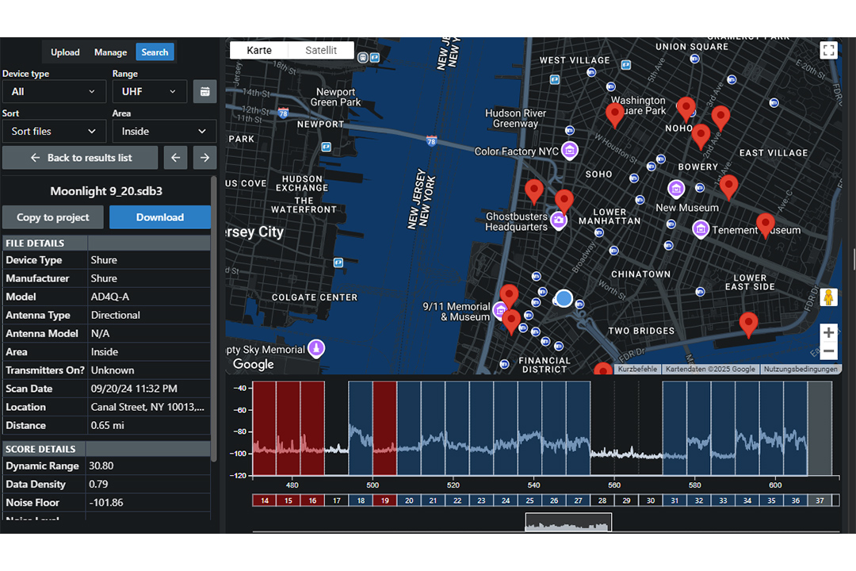Select the Street View pegman
The image size is (856, 571).
(828, 298)
